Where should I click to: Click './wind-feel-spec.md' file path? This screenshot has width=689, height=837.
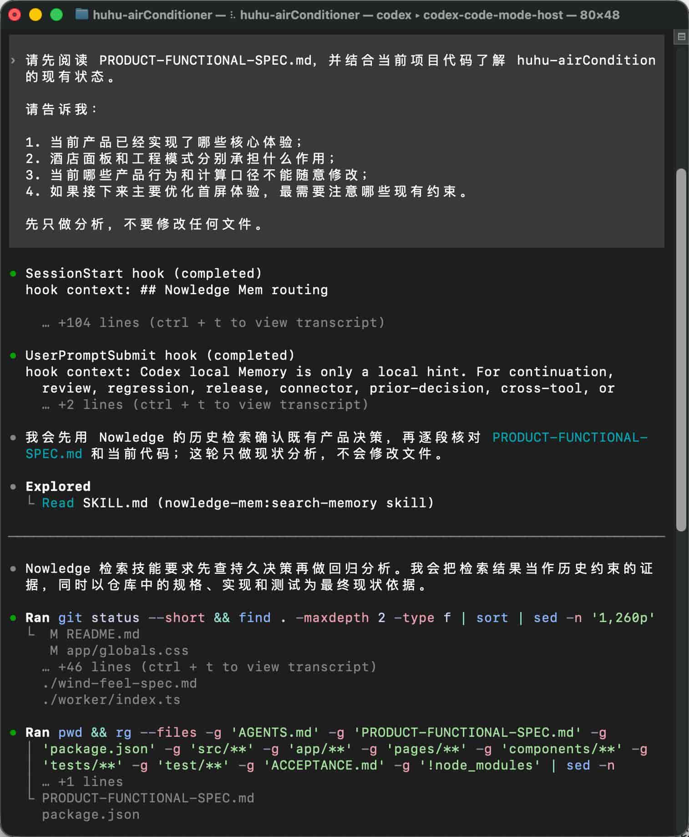[x=120, y=684]
